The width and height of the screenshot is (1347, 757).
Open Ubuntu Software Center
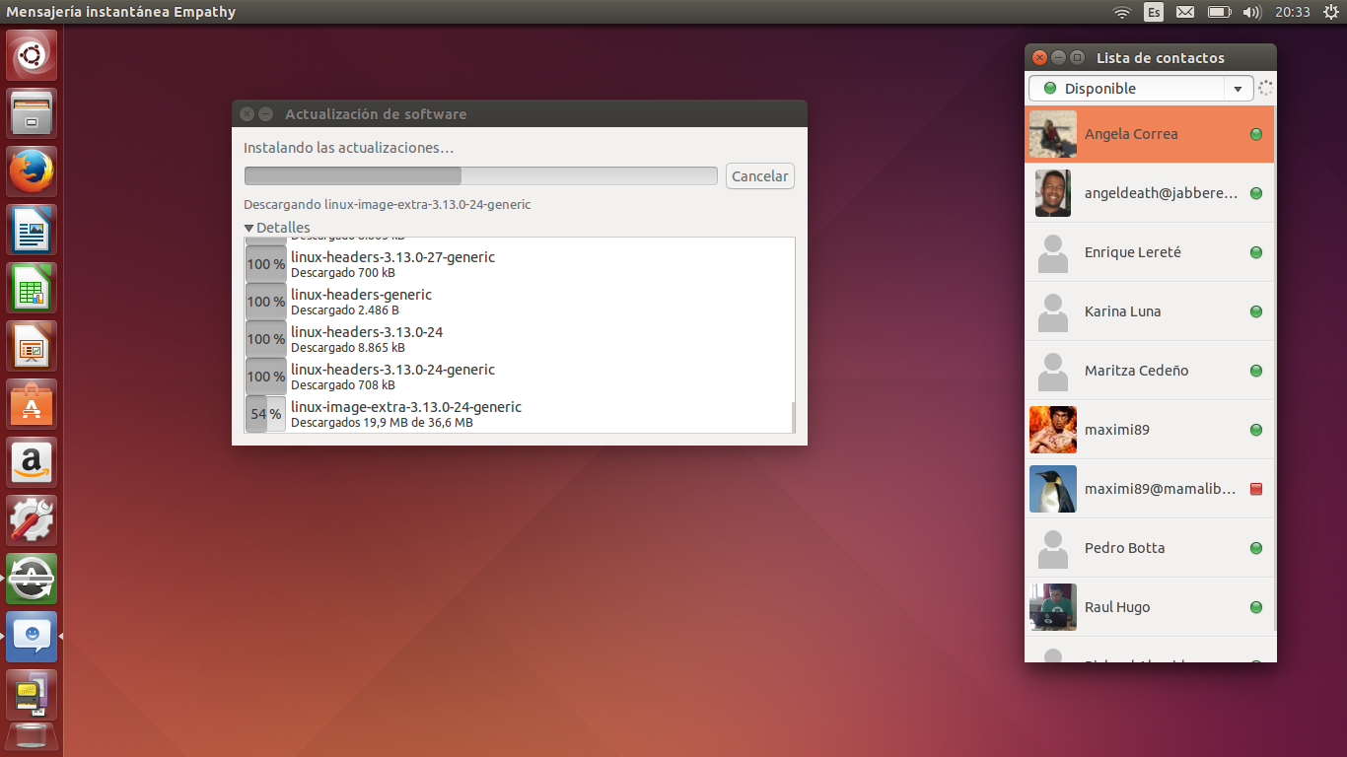click(x=32, y=404)
